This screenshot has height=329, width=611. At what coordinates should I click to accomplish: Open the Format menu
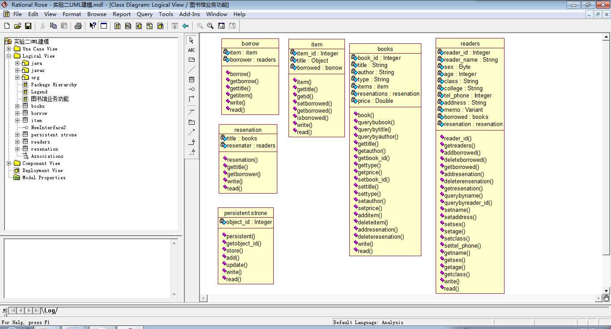72,14
